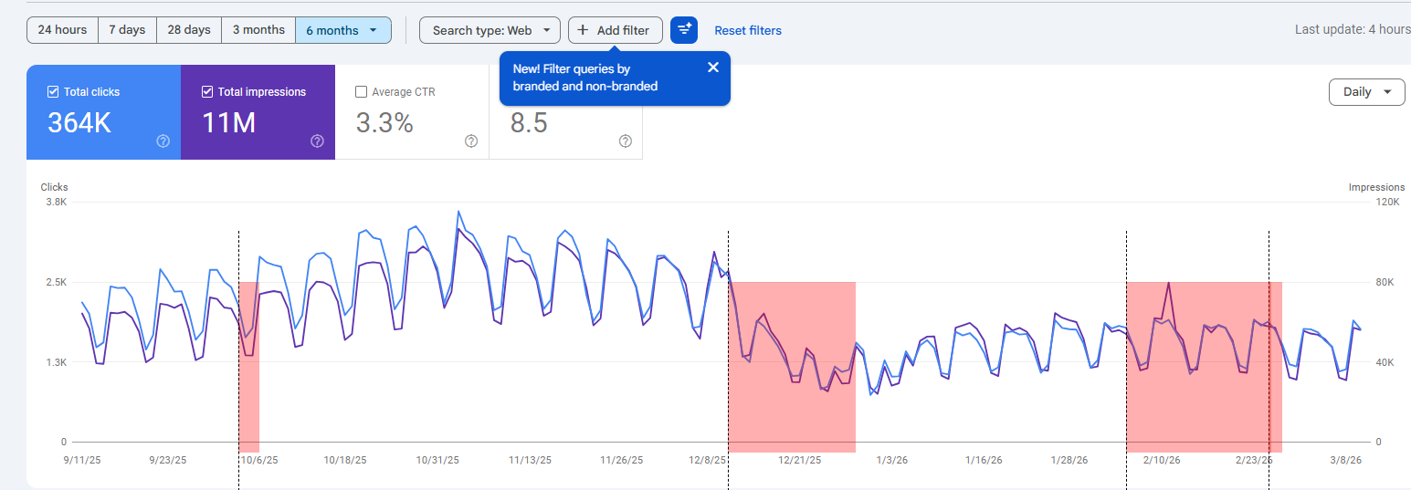Viewport: 1411px width, 490px height.
Task: Open the Daily granularity dropdown
Action: pos(1366,92)
